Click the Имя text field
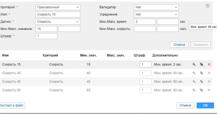The image size is (217, 114). (58, 14)
